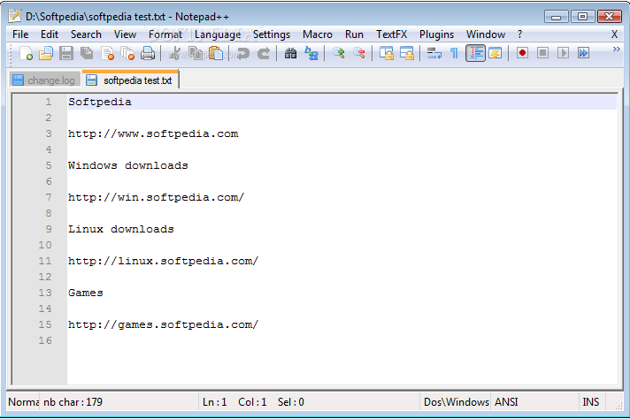Click the http://games.softpedia.com/ line
This screenshot has height=419, width=630.
click(163, 324)
